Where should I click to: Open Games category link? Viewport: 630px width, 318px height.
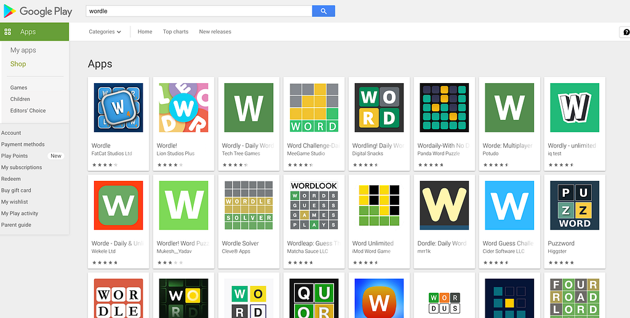click(x=19, y=87)
